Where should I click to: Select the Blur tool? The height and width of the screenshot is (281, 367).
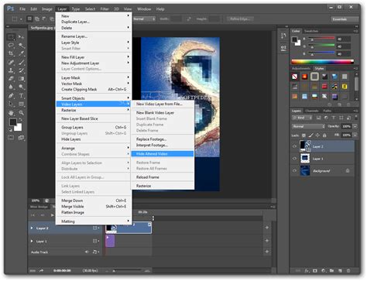tap(11, 87)
